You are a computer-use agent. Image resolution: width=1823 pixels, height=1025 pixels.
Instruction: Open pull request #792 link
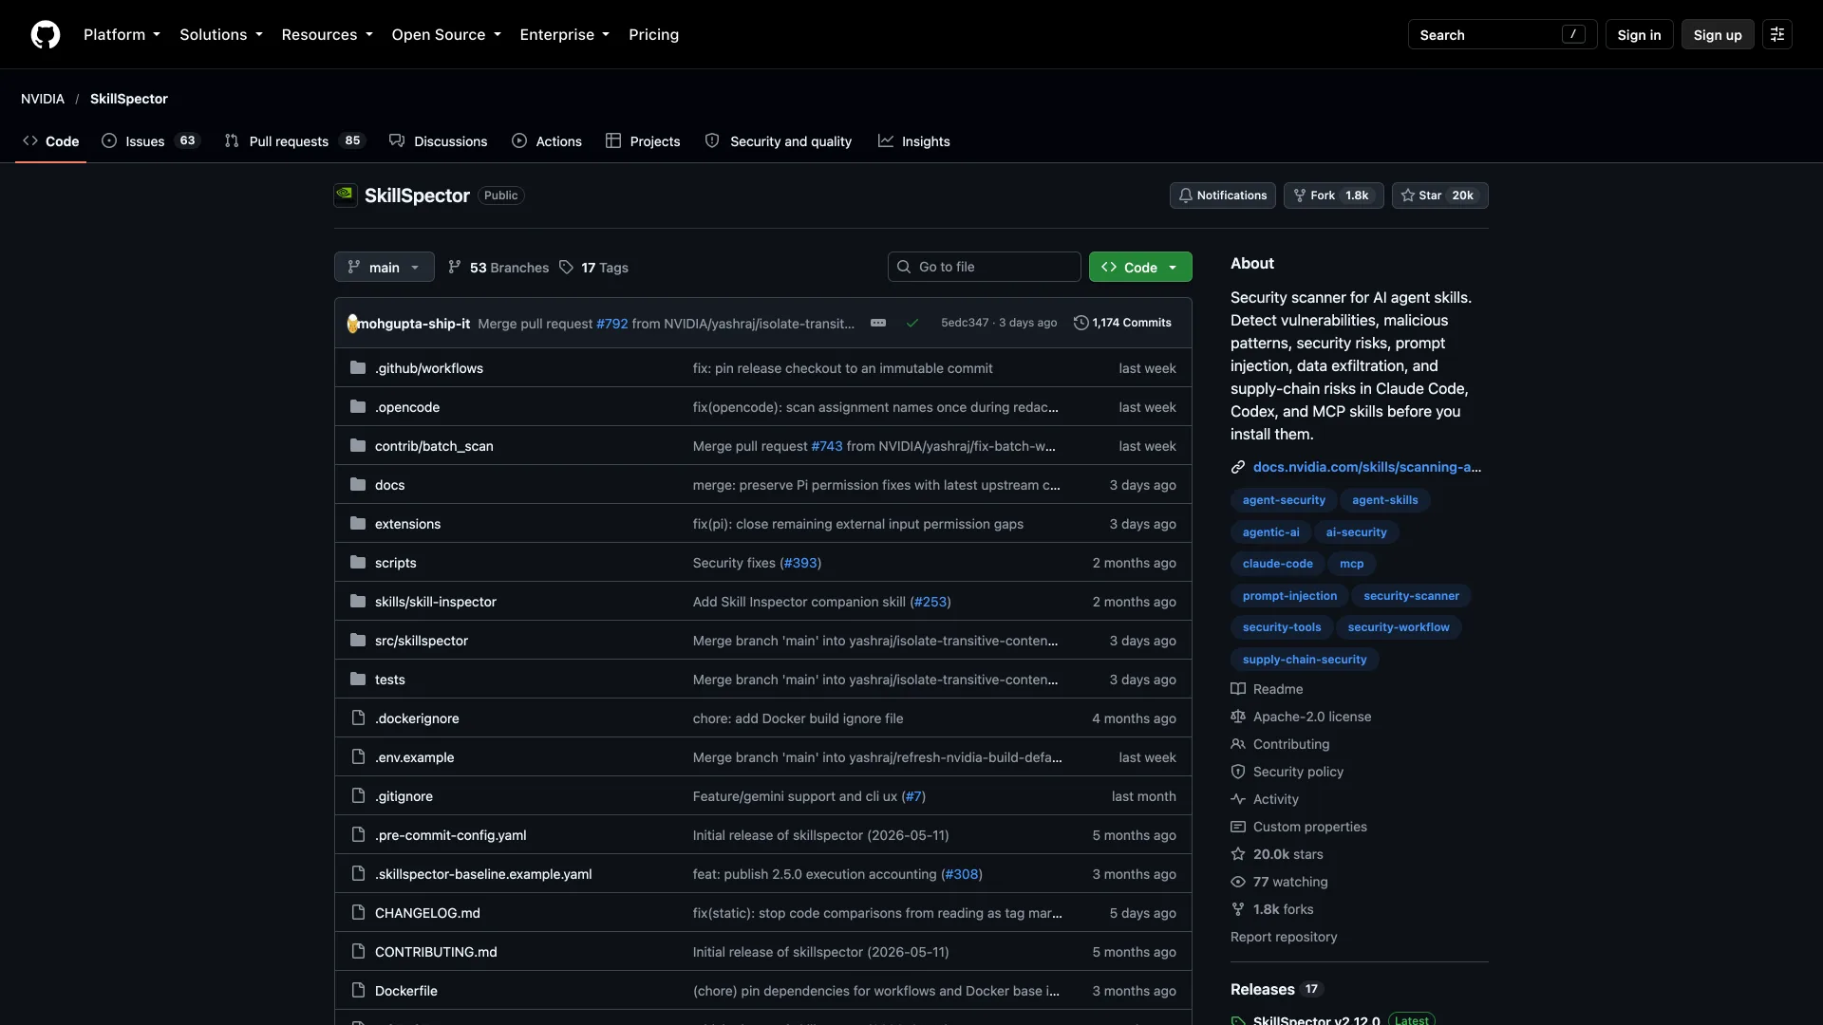[x=612, y=324]
